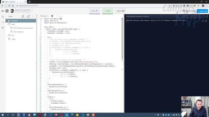Open Task View on the taskbar
Image resolution: width=209 pixels, height=117 pixels.
click(x=13, y=115)
